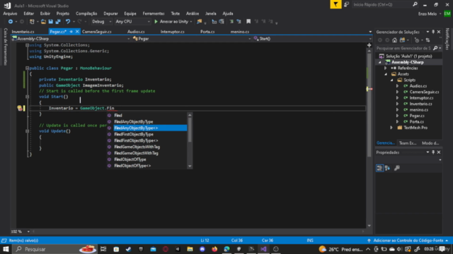Click the sync with active document icon
This screenshot has width=453, height=254.
pos(428,40)
